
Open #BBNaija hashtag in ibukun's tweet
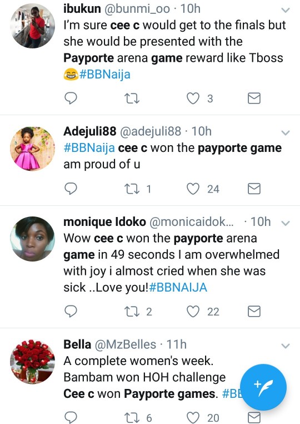pyautogui.click(x=105, y=74)
